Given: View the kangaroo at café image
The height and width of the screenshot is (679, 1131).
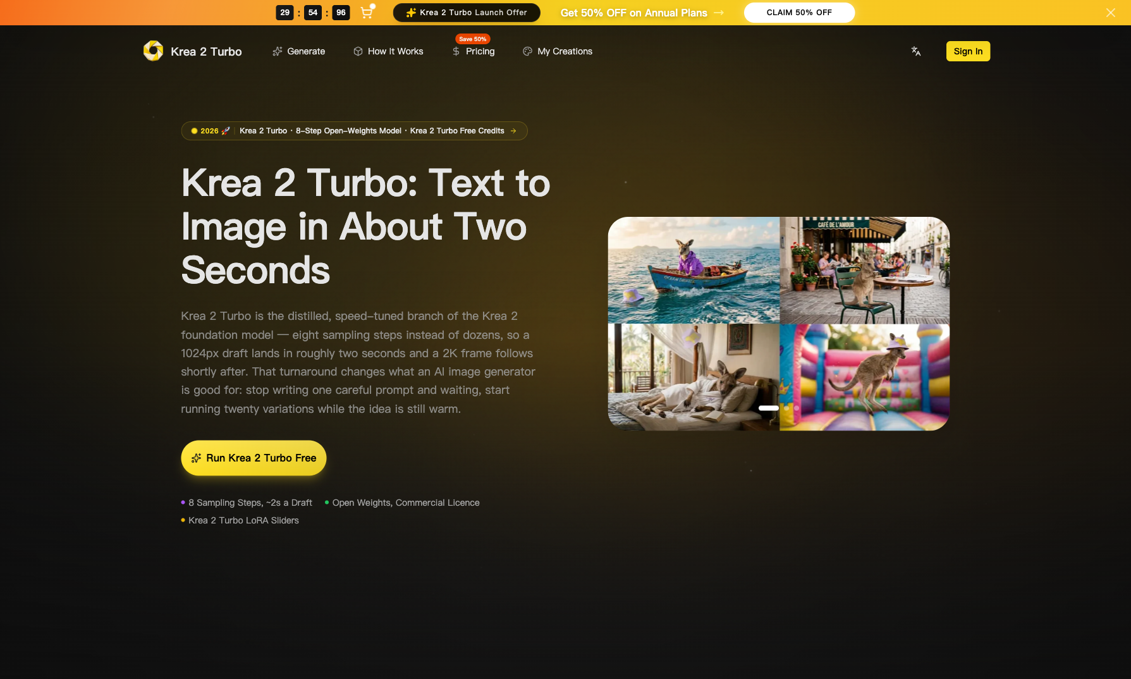Looking at the screenshot, I should click(x=865, y=270).
